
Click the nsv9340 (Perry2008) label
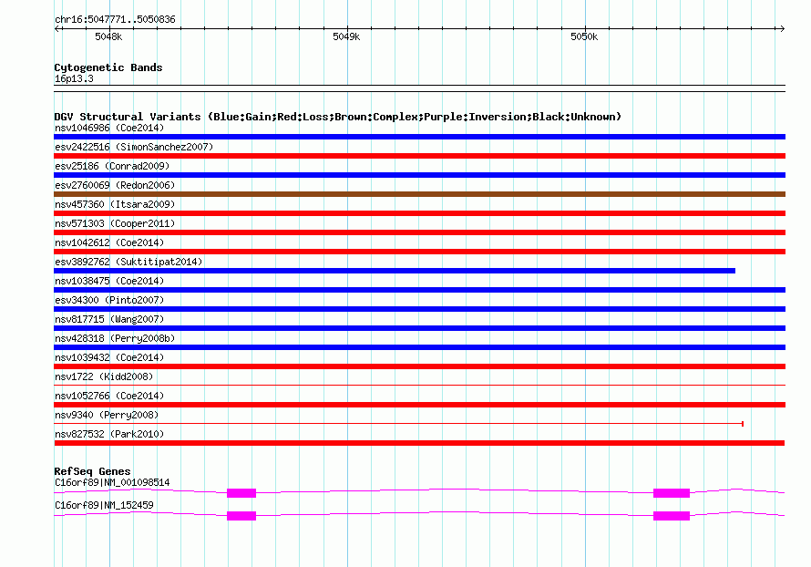107,415
